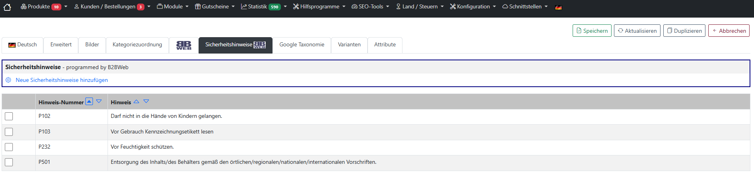Screen dimensions: 754x189
Task: Select the P103 hint text cell
Action: [162, 132]
